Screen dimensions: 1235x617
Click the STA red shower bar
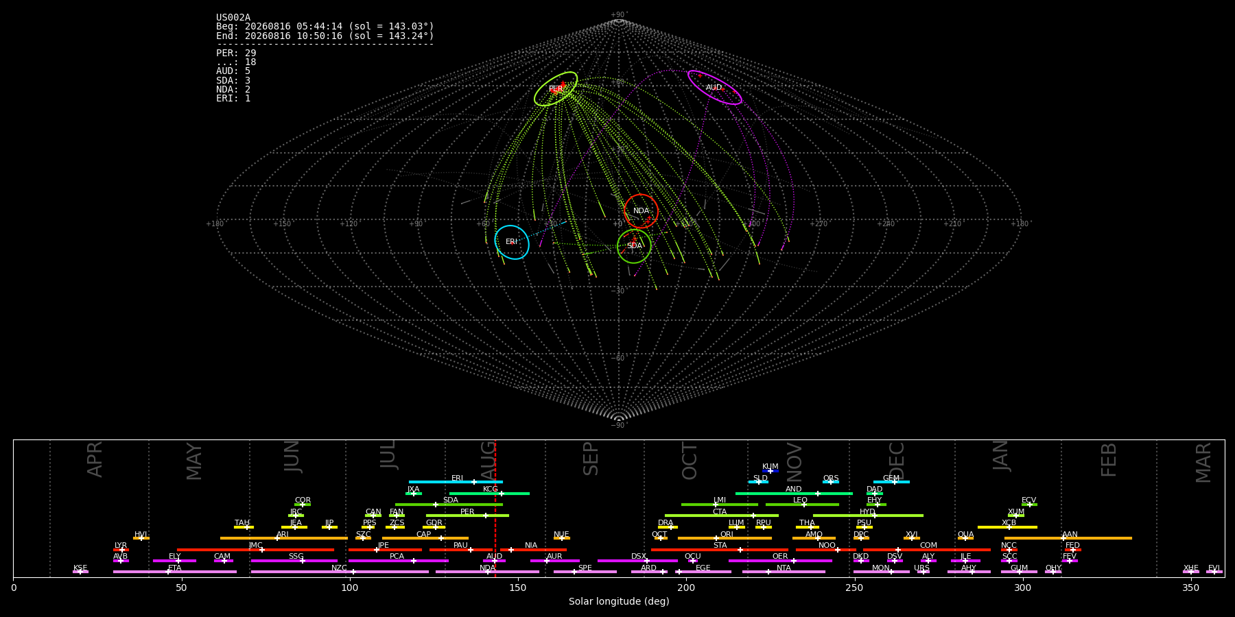click(x=720, y=549)
